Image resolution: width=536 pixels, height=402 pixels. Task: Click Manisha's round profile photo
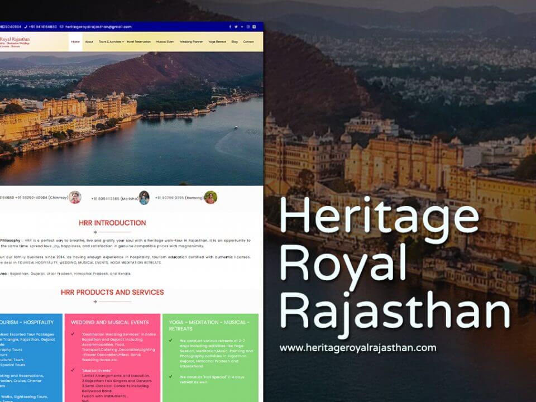[144, 198]
